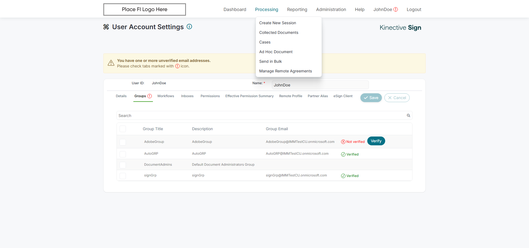This screenshot has height=248, width=529.
Task: Switch to the Workflows tab
Action: [166, 96]
